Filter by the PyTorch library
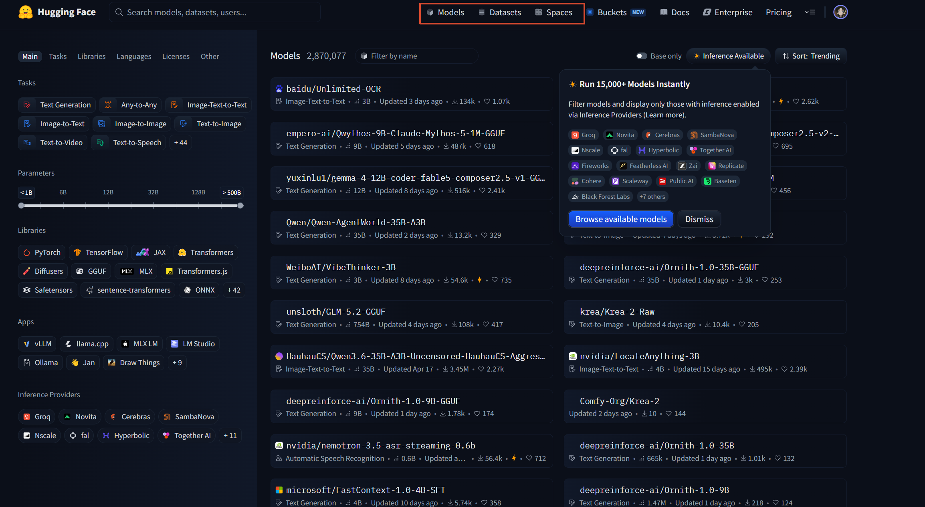Screen dimensions: 925x507 [x=42, y=252]
